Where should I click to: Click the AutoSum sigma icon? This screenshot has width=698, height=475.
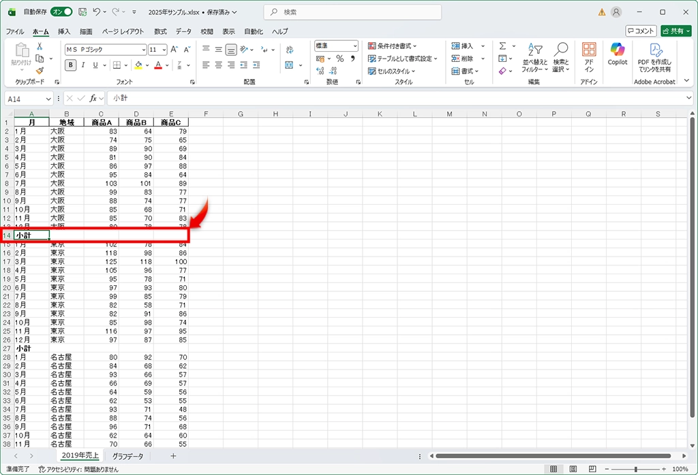tap(502, 46)
